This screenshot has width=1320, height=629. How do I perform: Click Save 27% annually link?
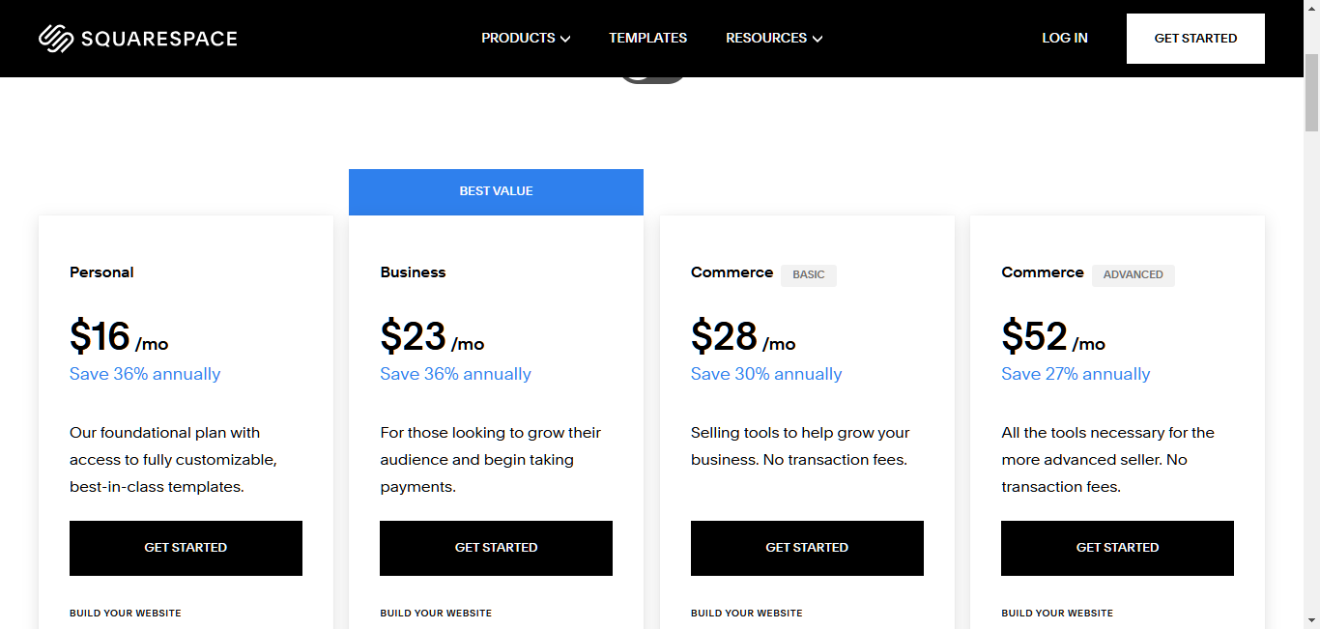[1076, 374]
